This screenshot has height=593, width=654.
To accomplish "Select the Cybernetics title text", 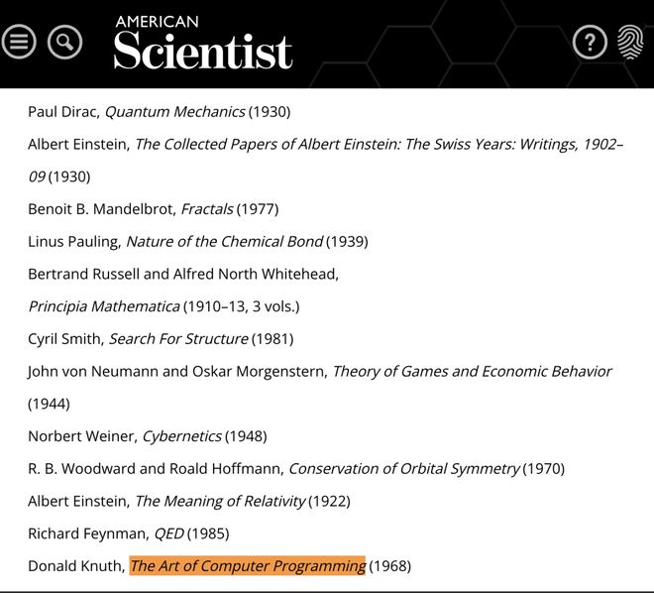I will [x=182, y=436].
